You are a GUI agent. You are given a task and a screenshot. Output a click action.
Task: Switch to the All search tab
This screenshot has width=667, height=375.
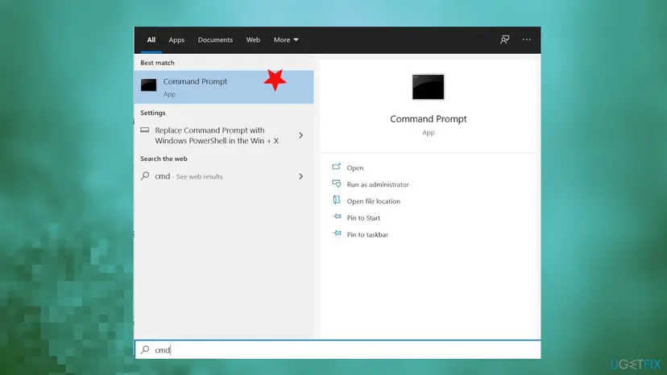pos(151,40)
